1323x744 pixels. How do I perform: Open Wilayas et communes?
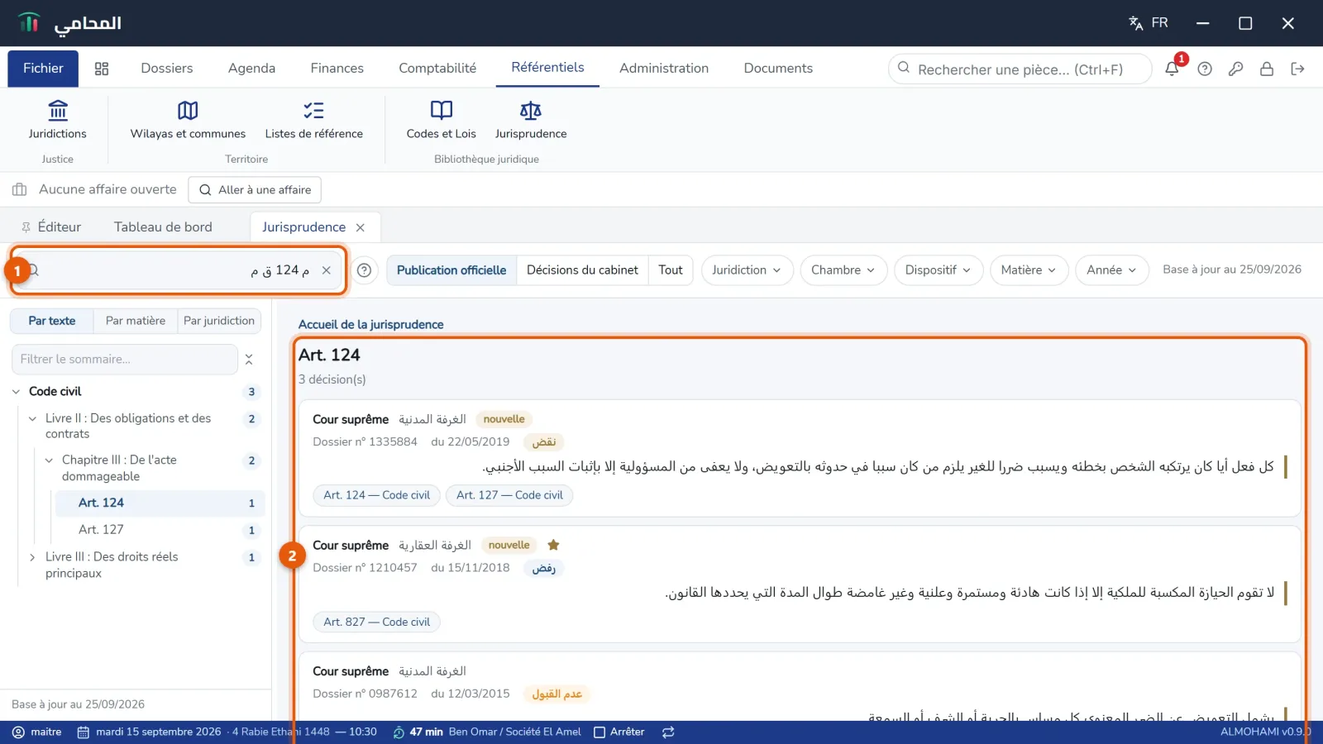(x=188, y=120)
